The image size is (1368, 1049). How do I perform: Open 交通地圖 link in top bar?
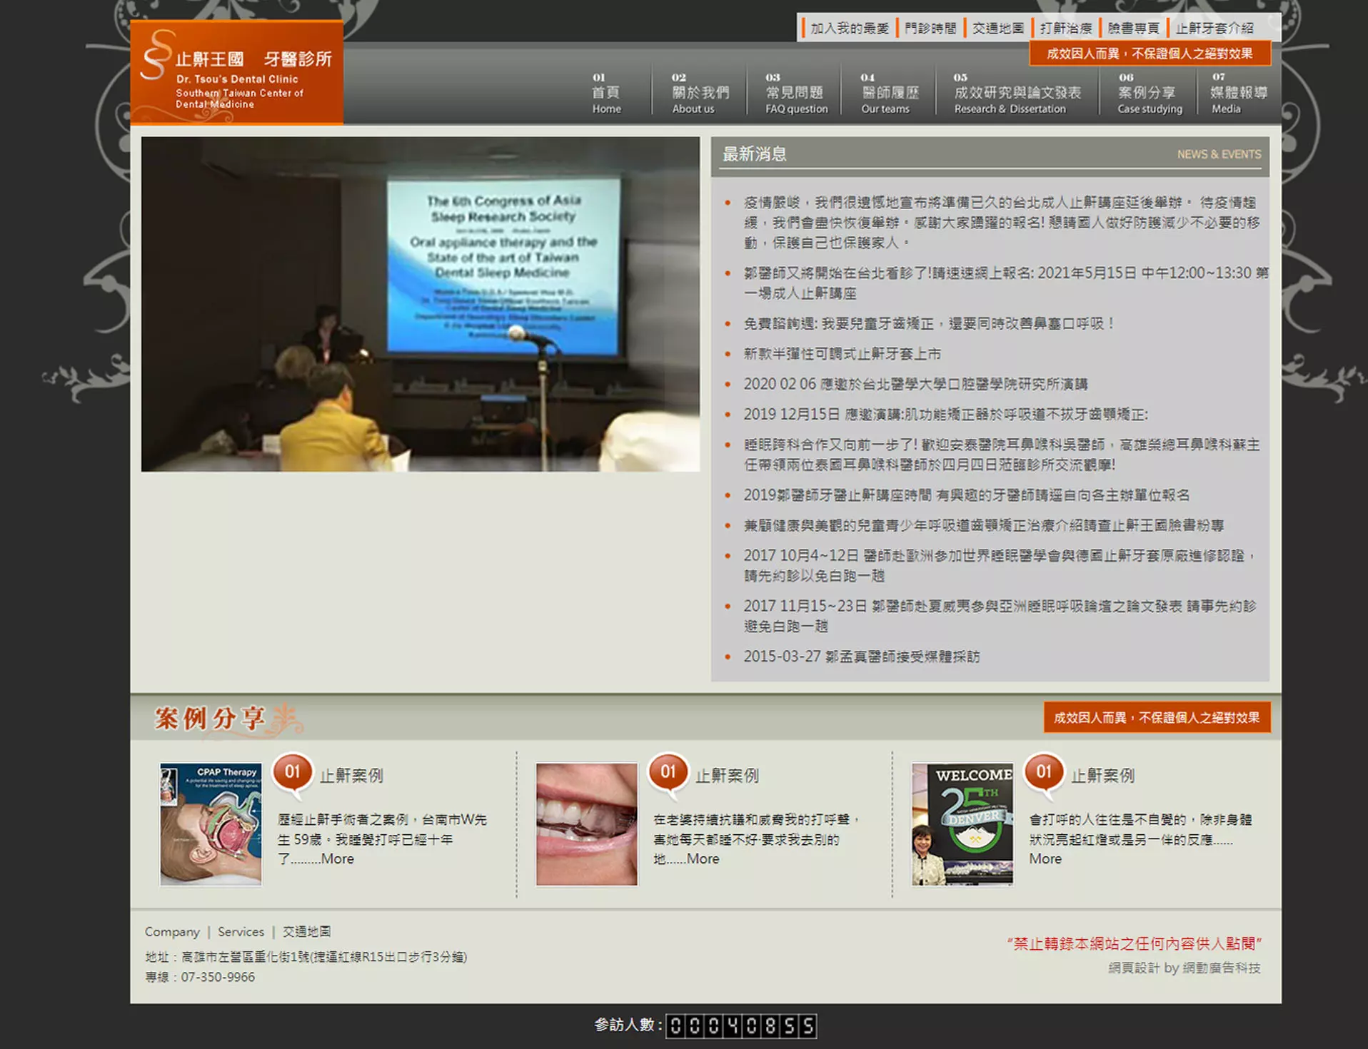click(x=998, y=29)
